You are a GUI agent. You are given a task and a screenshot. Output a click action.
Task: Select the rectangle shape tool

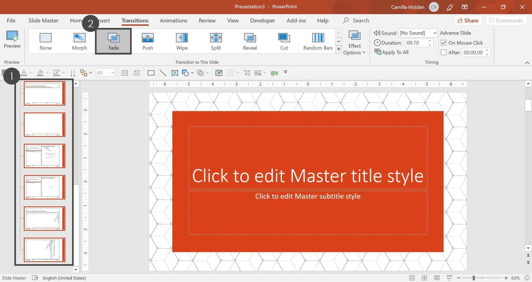(x=151, y=73)
